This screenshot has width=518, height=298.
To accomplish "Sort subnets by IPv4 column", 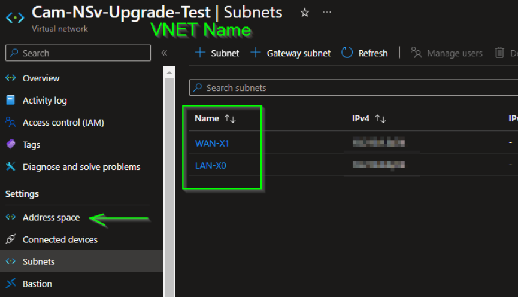I will pos(380,119).
